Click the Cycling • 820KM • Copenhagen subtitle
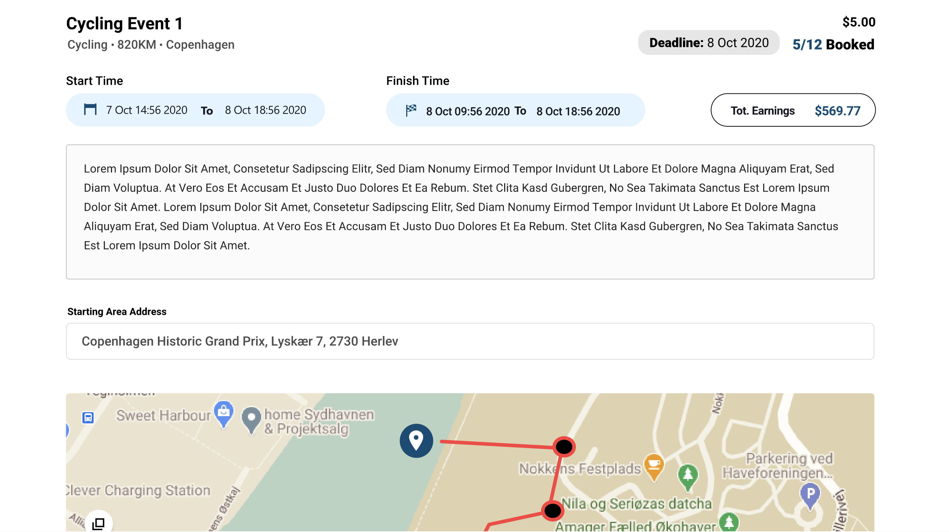949x532 pixels. (x=151, y=44)
